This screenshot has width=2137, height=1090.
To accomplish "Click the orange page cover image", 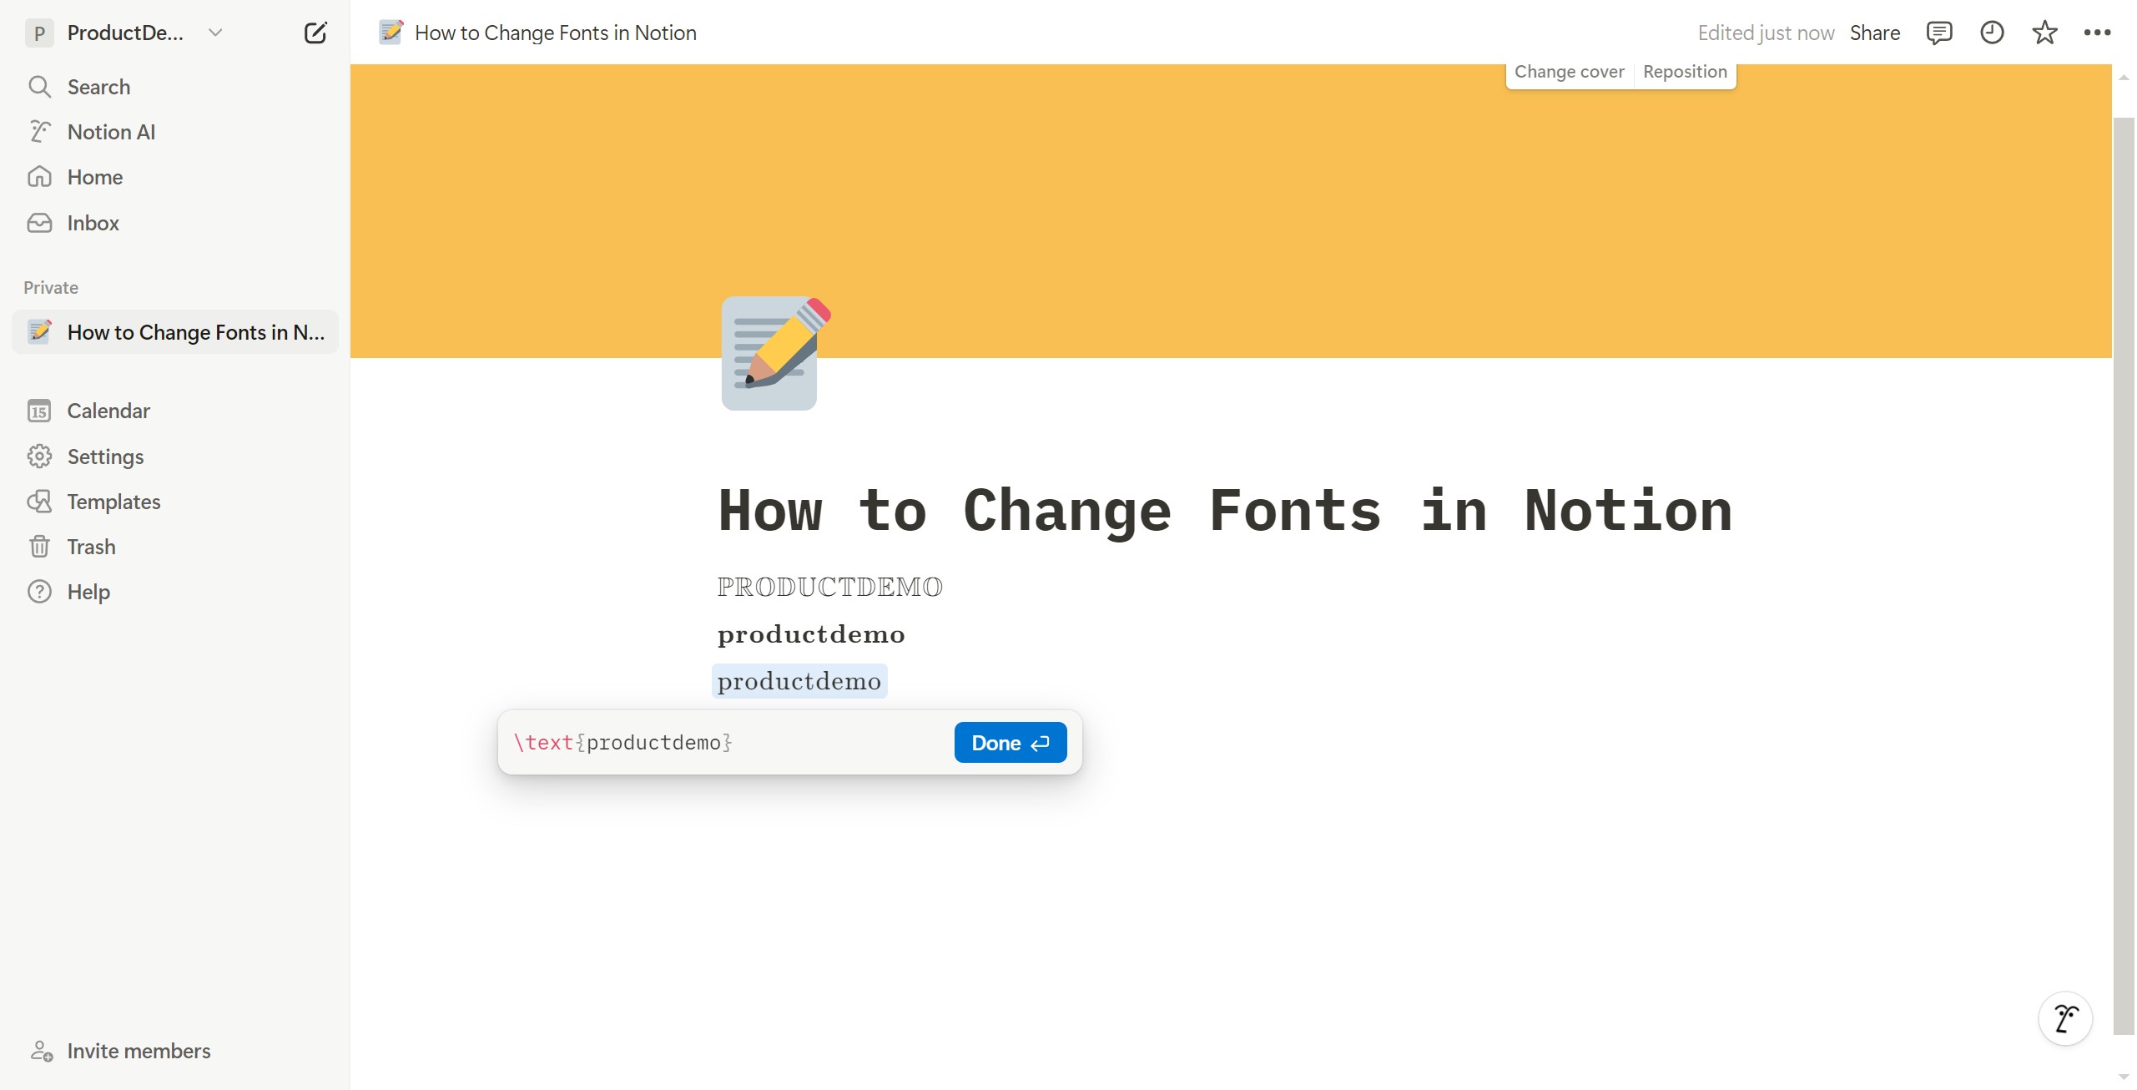I will click(x=1231, y=210).
